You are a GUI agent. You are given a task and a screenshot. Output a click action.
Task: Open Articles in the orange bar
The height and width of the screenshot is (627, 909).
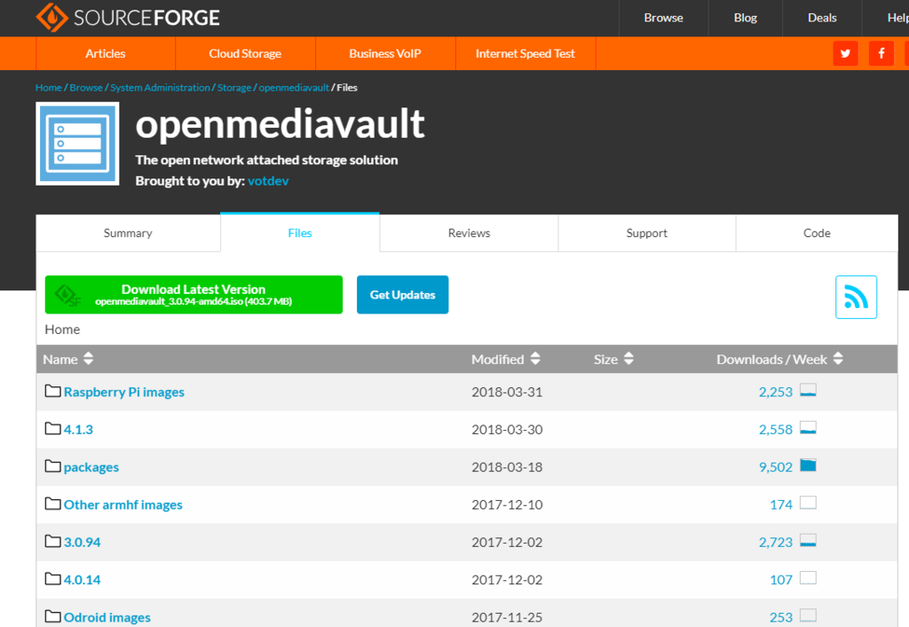click(x=106, y=53)
